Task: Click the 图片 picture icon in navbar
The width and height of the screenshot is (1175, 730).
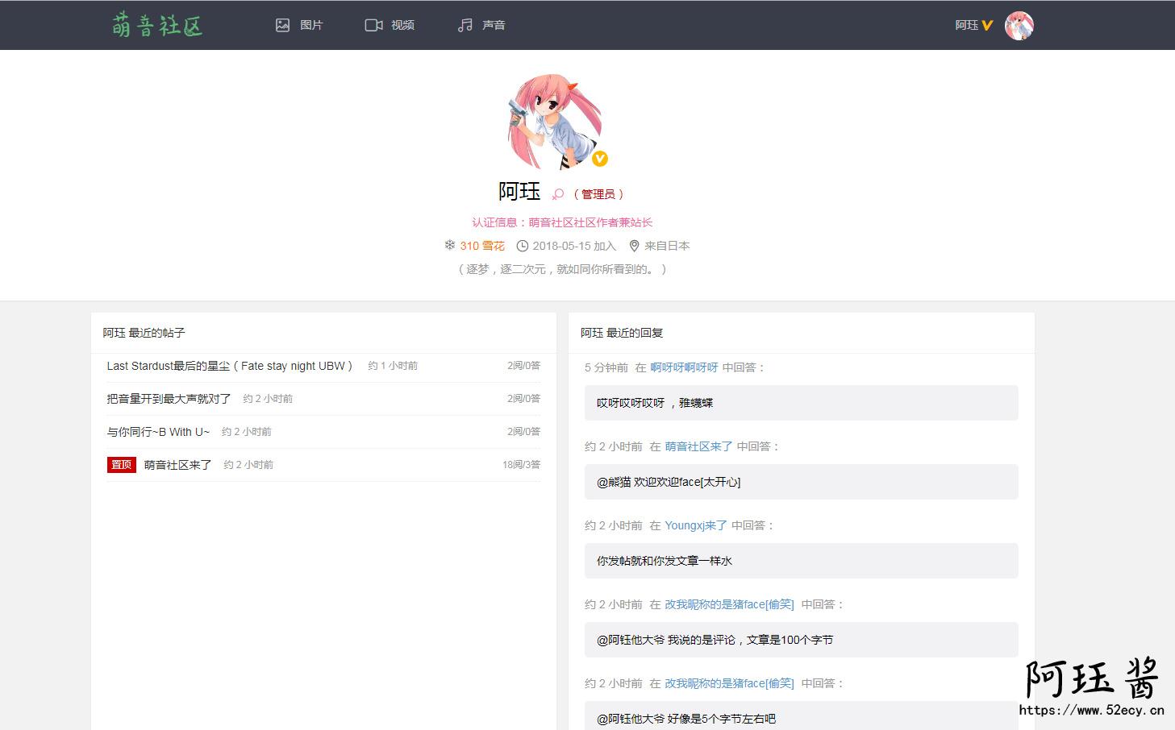Action: coord(282,25)
